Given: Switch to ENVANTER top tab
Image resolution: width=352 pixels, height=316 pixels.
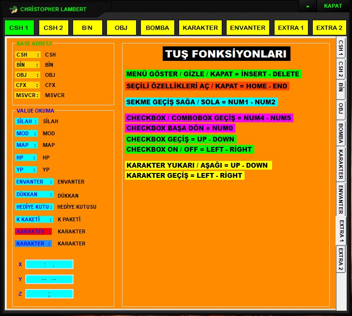Looking at the screenshot, I should [x=247, y=28].
